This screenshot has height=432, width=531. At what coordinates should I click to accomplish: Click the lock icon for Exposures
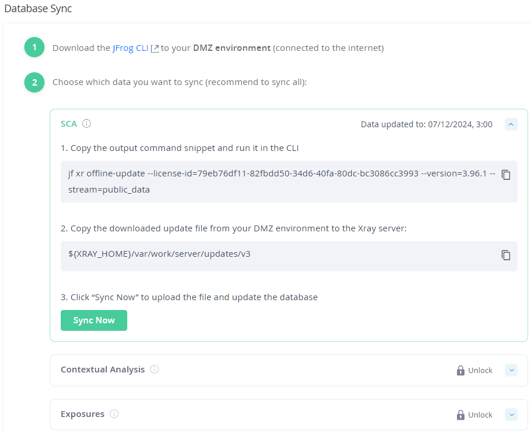tap(460, 415)
